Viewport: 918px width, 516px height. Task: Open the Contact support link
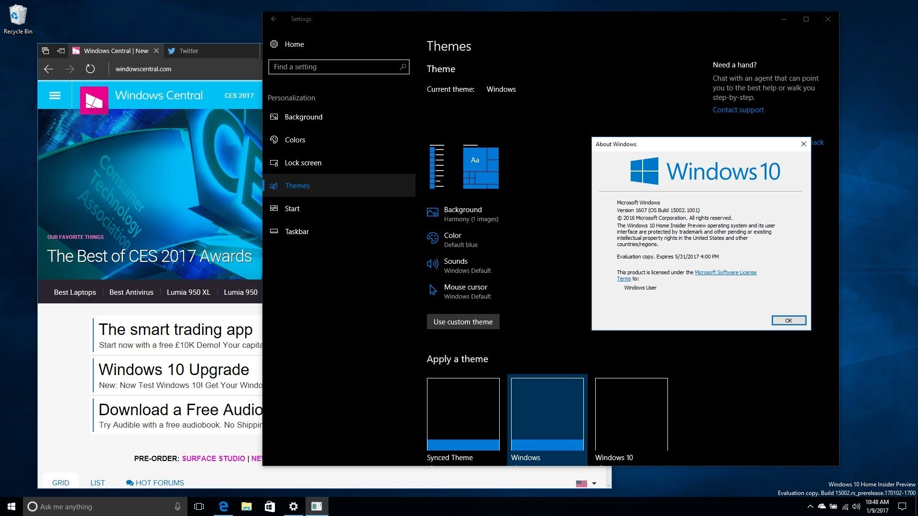(738, 110)
